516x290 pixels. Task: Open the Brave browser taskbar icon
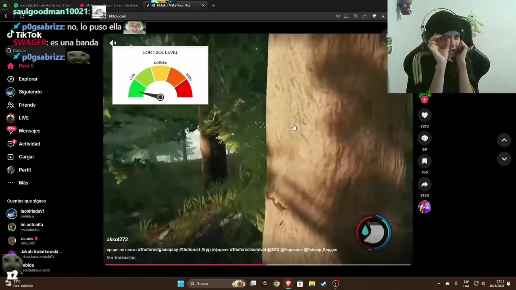[x=288, y=284]
